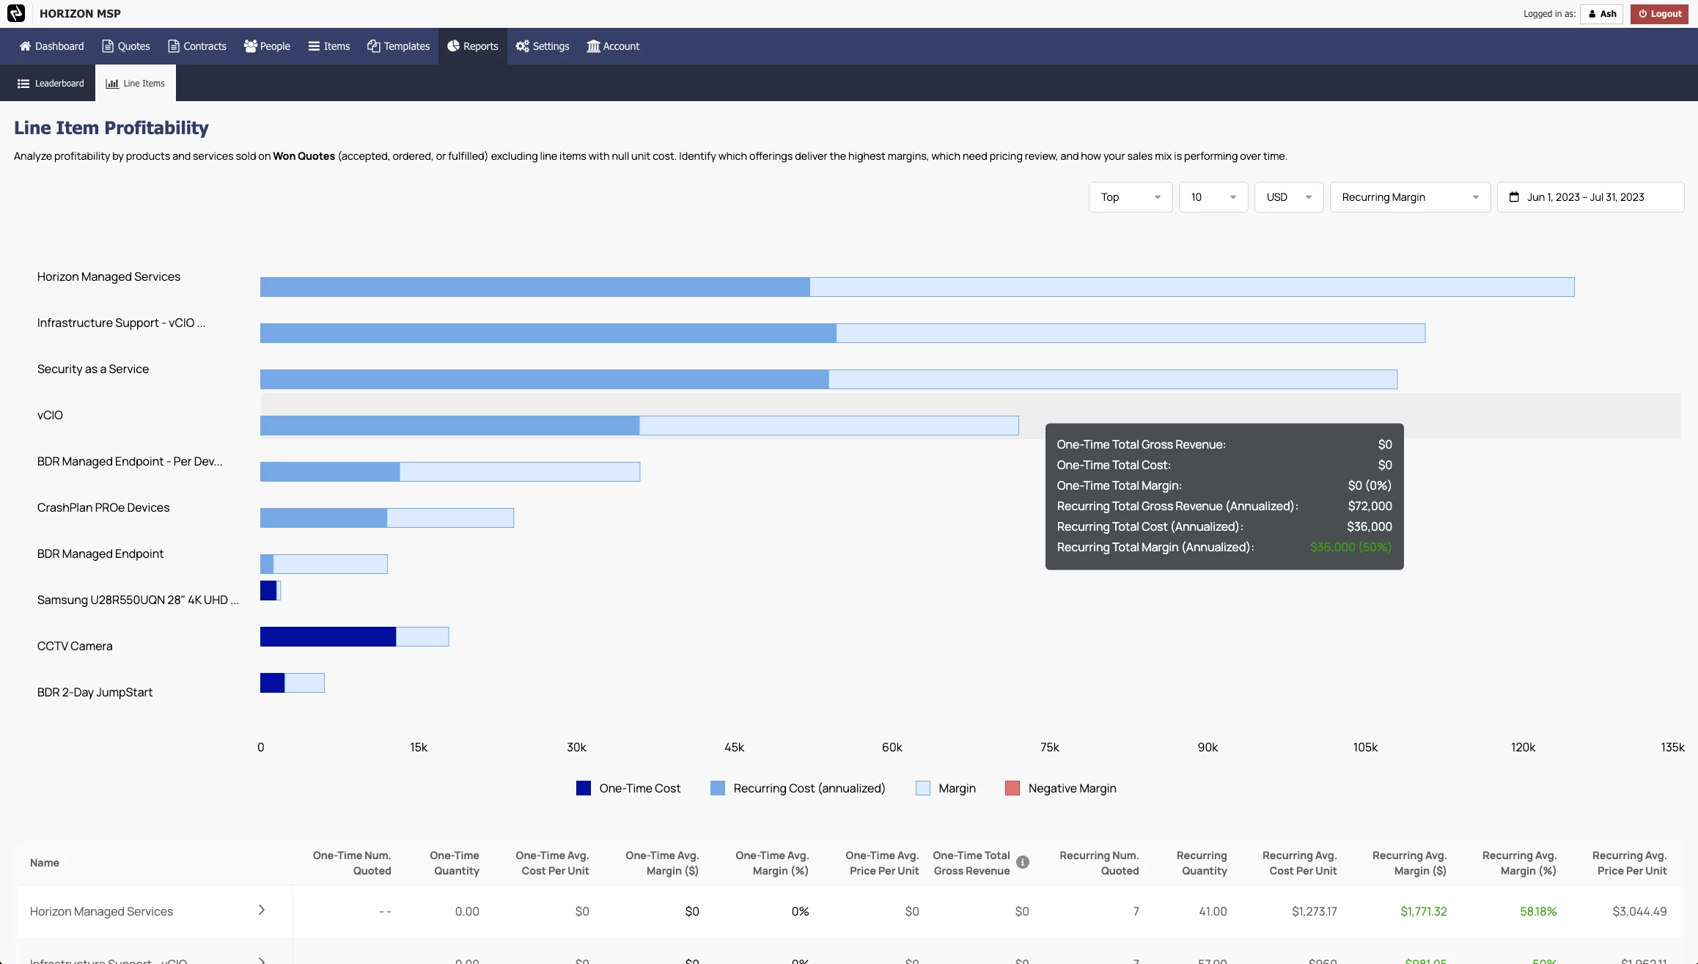This screenshot has width=1698, height=964.
Task: Click the People group icon
Action: [x=250, y=46]
